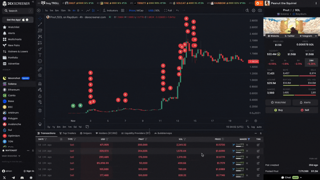Toggle log scale on chart
The image size is (320, 180).
[x=253, y=127]
